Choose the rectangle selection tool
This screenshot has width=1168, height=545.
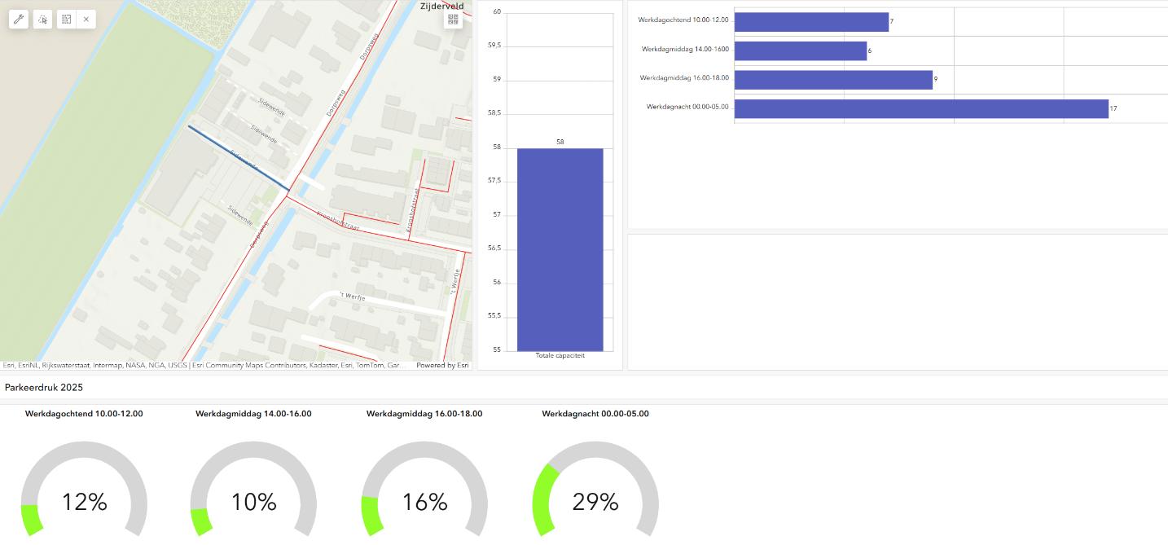pos(66,19)
